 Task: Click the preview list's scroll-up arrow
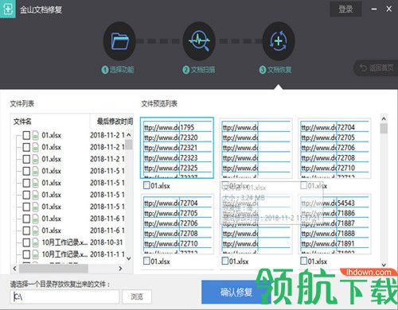[x=384, y=118]
